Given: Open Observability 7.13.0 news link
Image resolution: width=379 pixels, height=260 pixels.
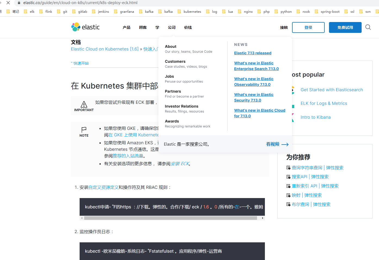Looking at the screenshot, I should coord(254,82).
